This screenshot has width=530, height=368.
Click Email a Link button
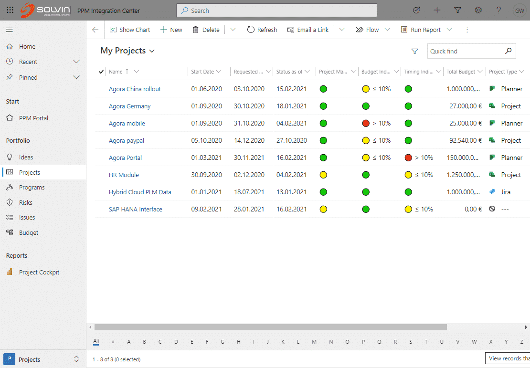click(307, 30)
